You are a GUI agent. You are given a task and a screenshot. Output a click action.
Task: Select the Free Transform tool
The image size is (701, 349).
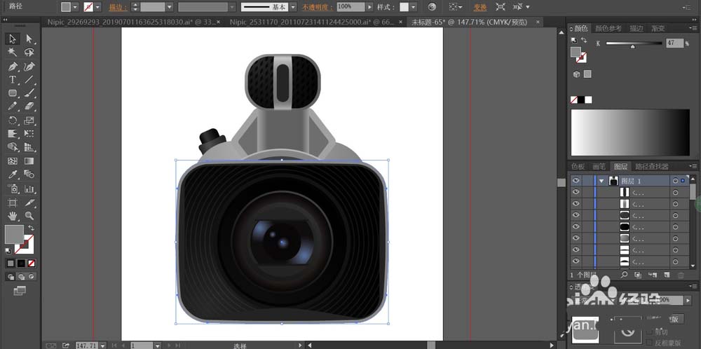pos(29,134)
